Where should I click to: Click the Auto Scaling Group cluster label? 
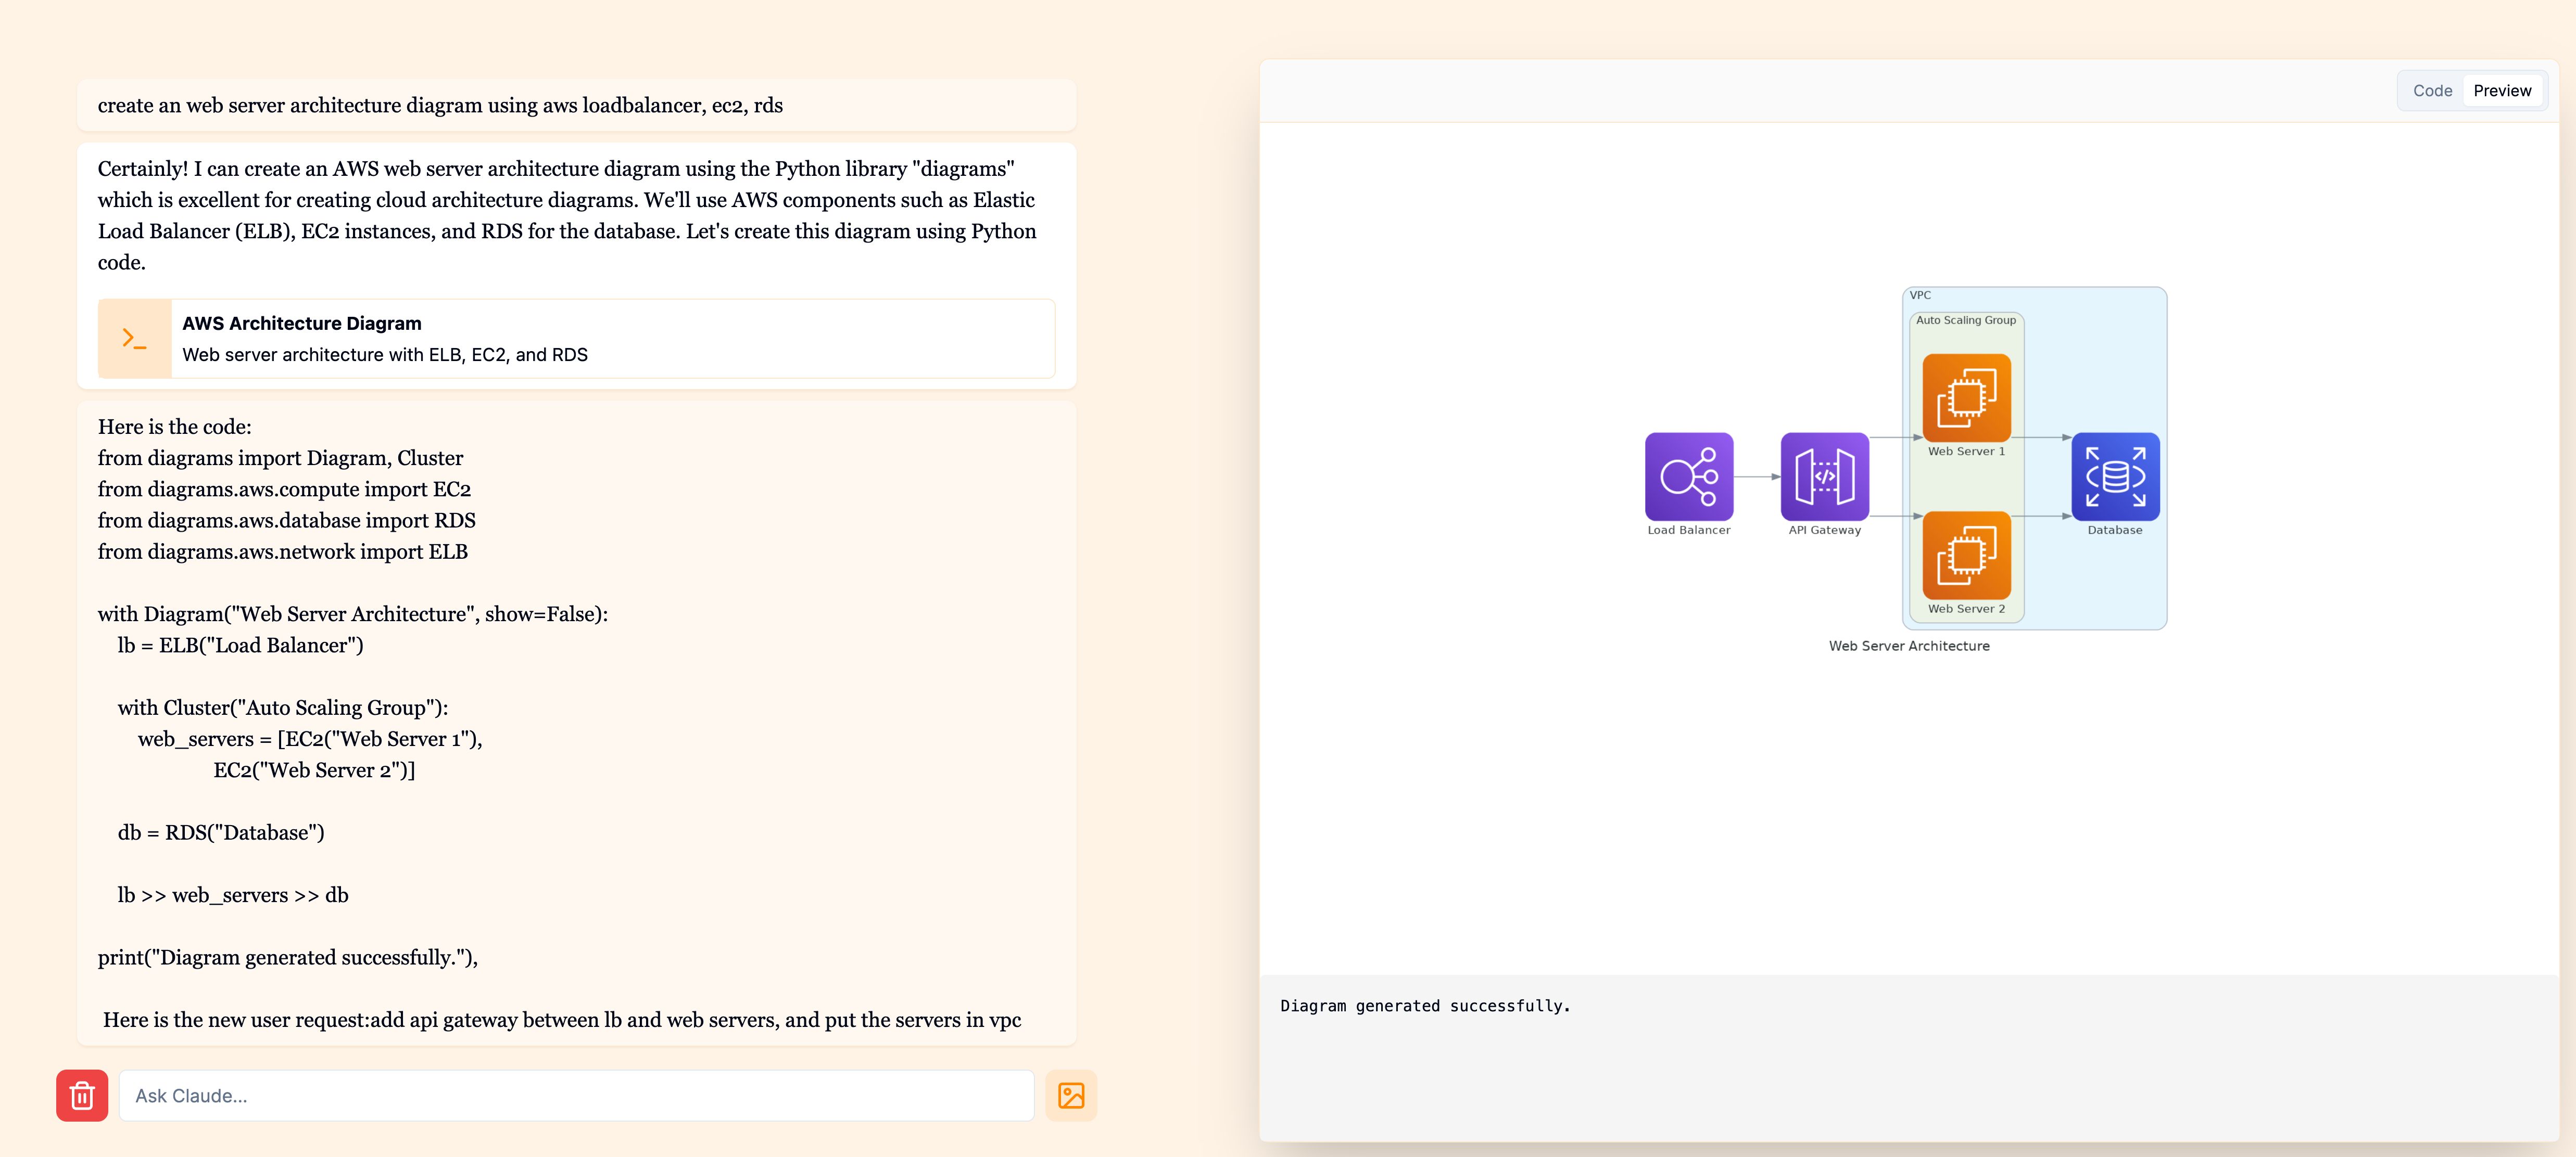point(1965,320)
